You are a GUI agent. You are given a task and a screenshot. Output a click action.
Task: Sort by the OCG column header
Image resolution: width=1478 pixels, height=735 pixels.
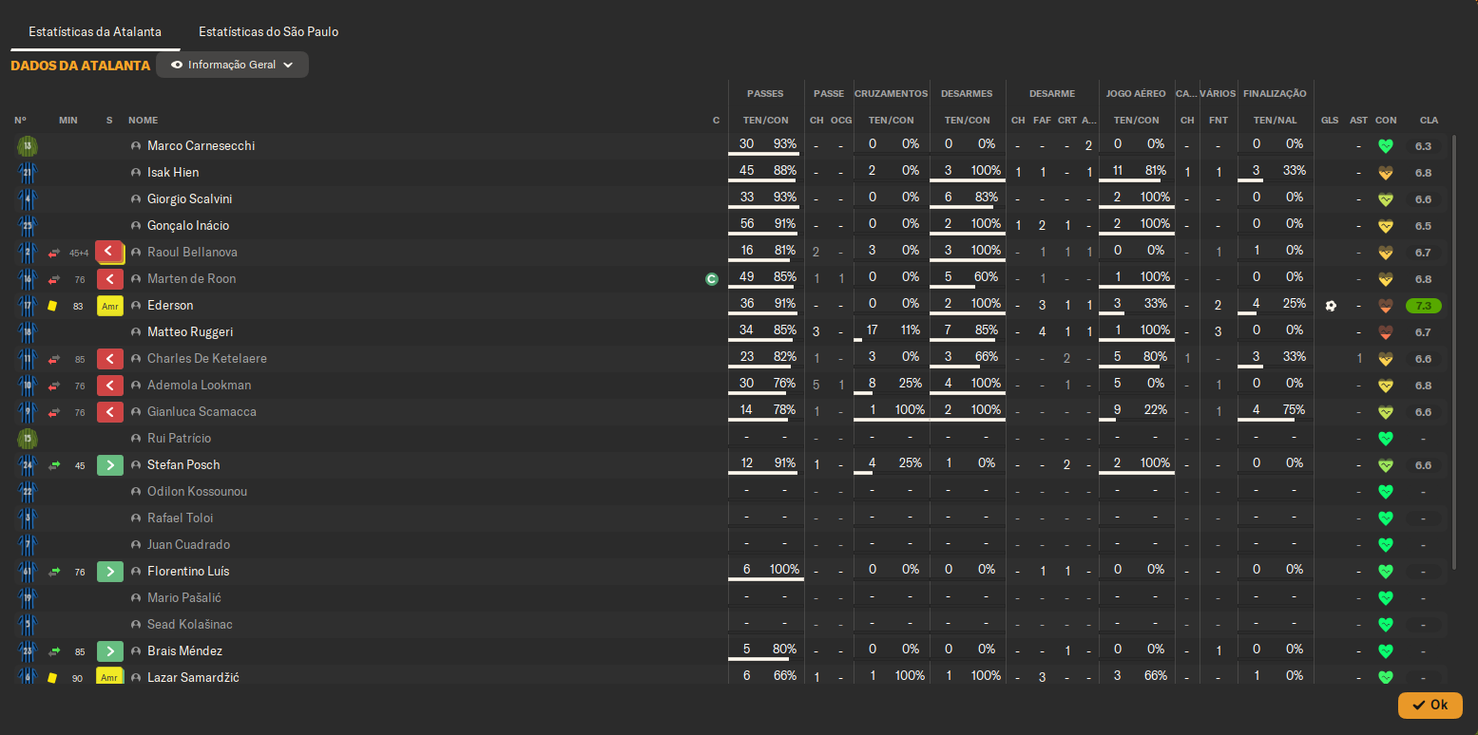click(841, 121)
